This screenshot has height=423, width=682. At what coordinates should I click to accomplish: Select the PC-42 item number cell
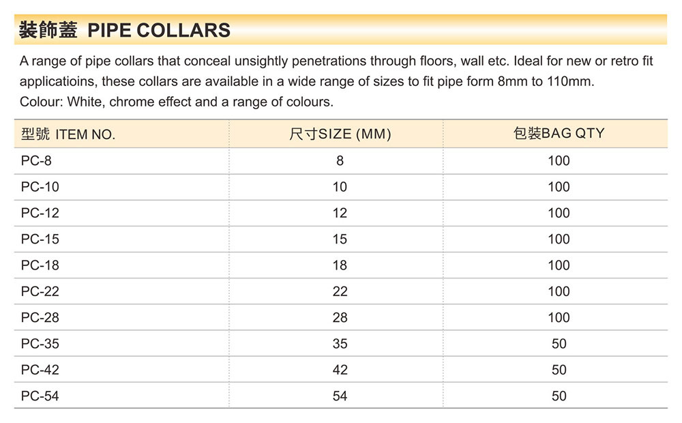(40, 370)
